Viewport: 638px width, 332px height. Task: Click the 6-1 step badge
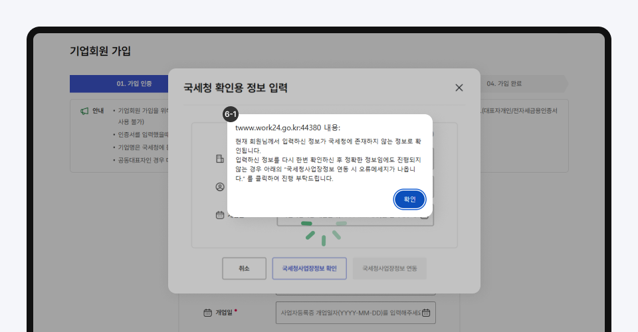tap(231, 114)
